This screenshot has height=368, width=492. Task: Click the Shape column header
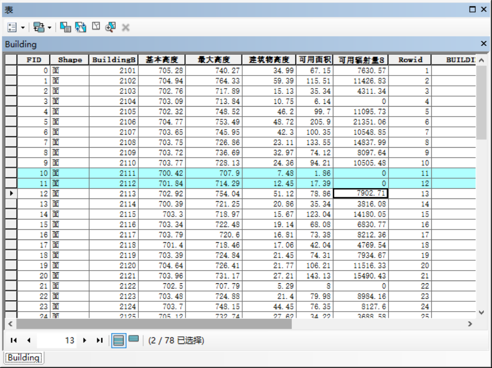tap(69, 60)
